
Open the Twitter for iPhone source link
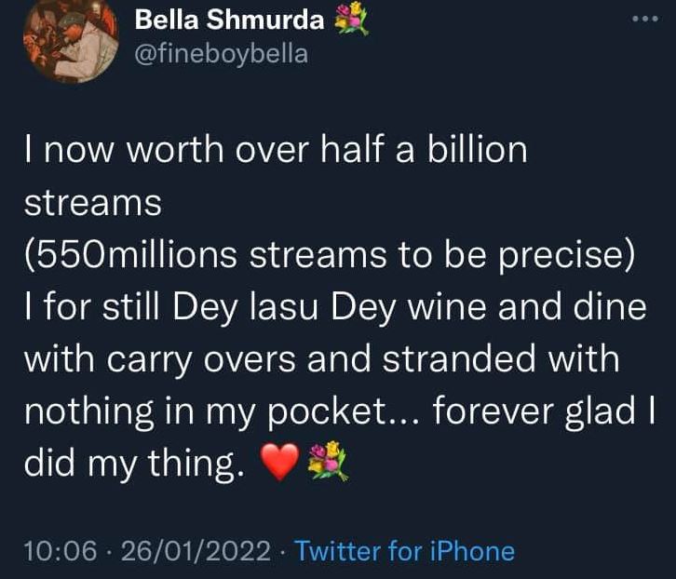click(x=404, y=550)
